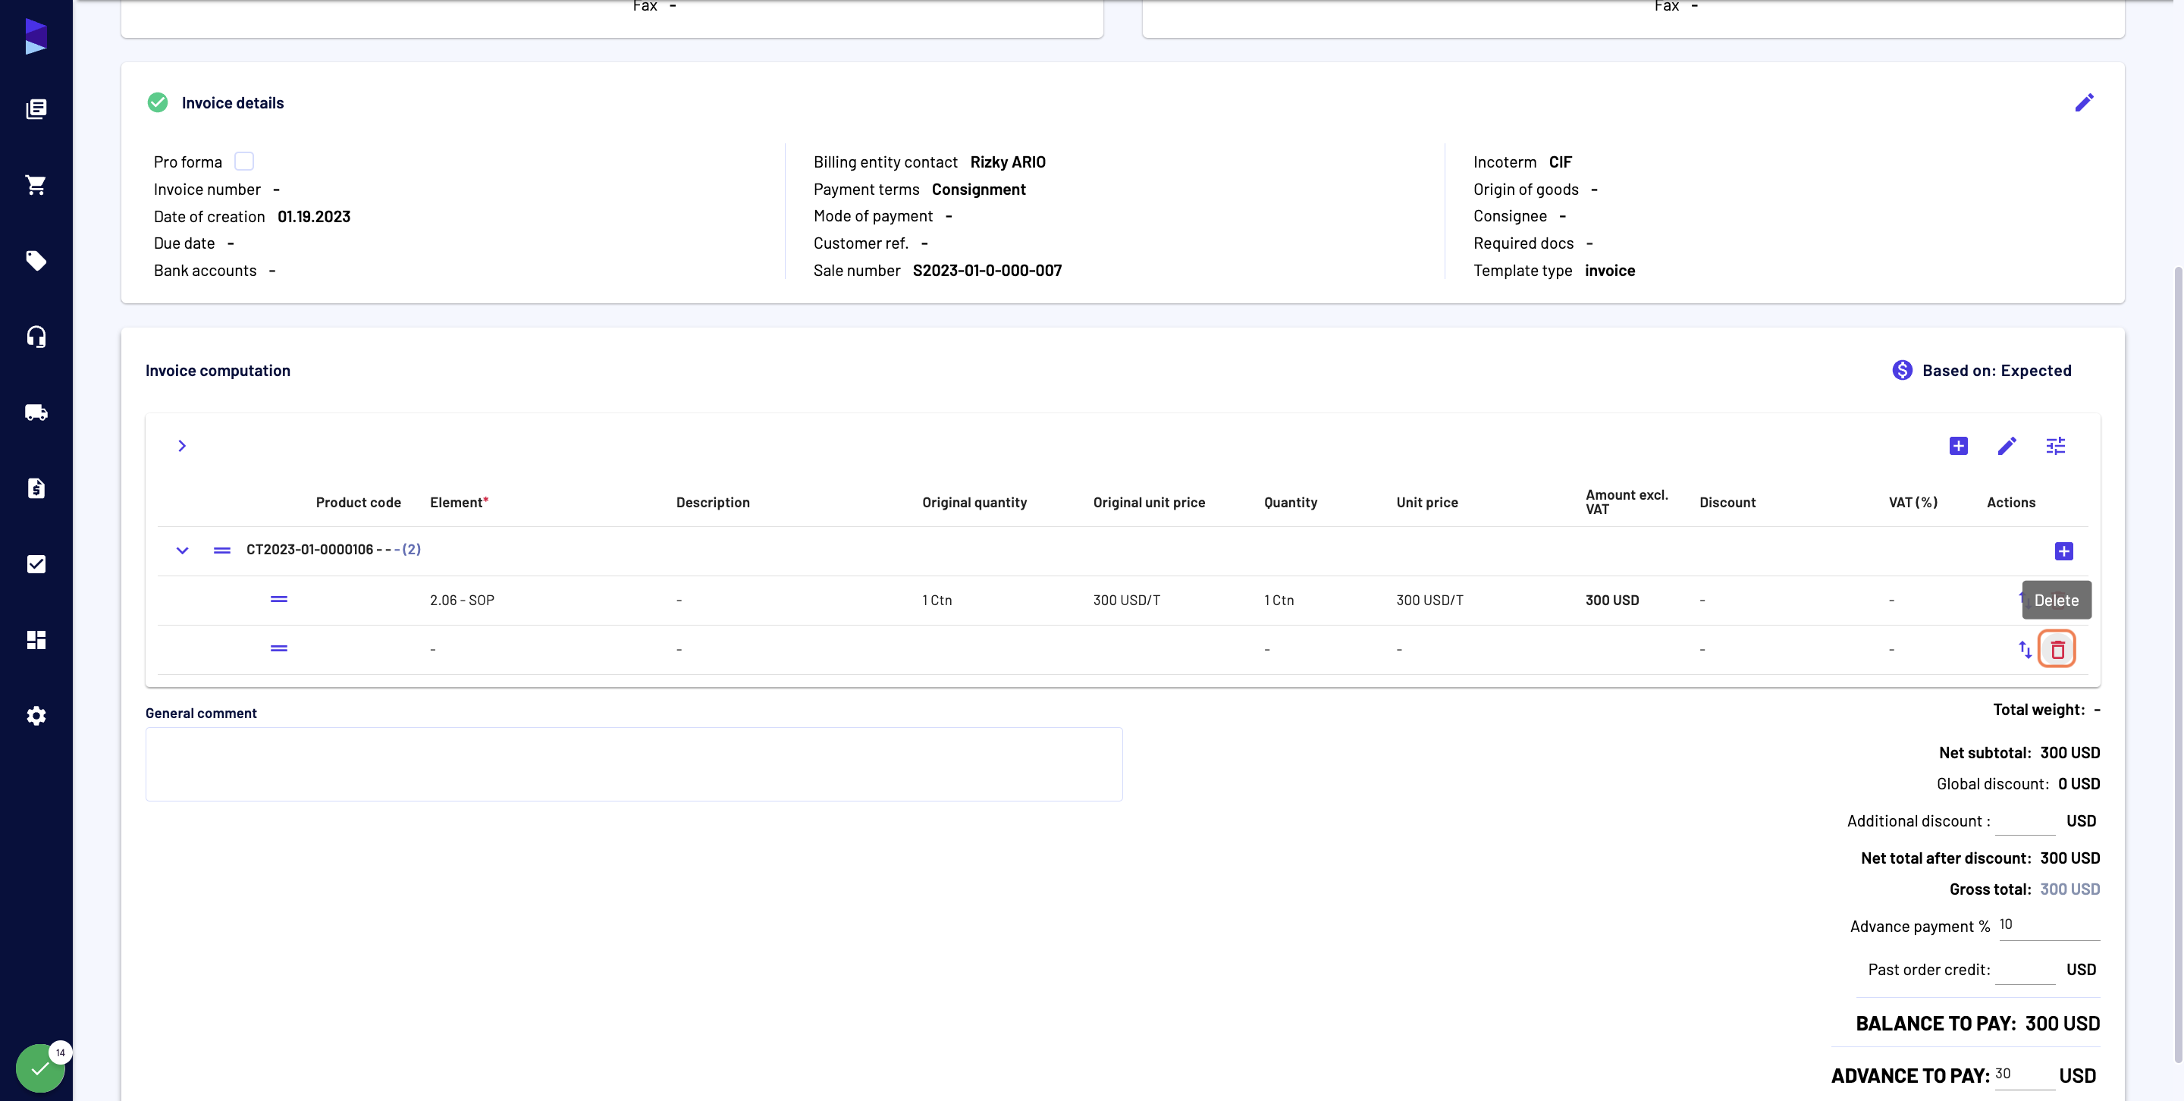The width and height of the screenshot is (2184, 1101).
Task: Grab drag handle of 2.06 - SOP row
Action: (278, 599)
